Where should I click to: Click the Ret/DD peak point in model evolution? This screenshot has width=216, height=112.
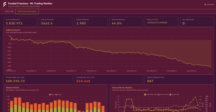point(195,97)
